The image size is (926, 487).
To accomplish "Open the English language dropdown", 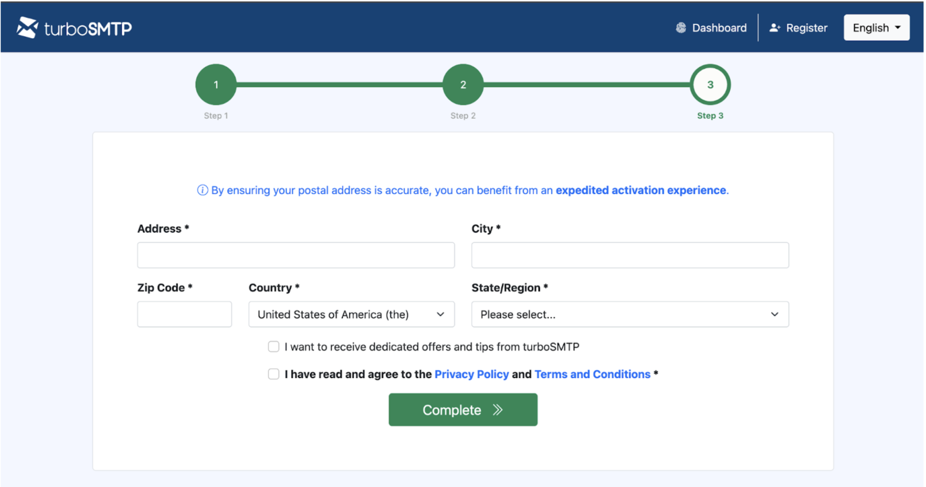I will (x=876, y=28).
